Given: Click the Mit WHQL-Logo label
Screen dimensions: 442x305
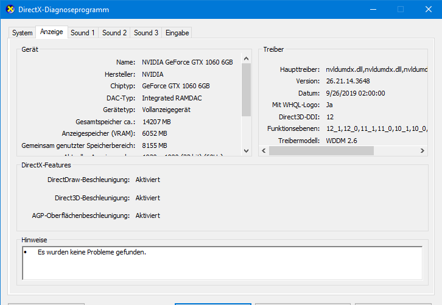Looking at the screenshot, I should pos(296,105).
